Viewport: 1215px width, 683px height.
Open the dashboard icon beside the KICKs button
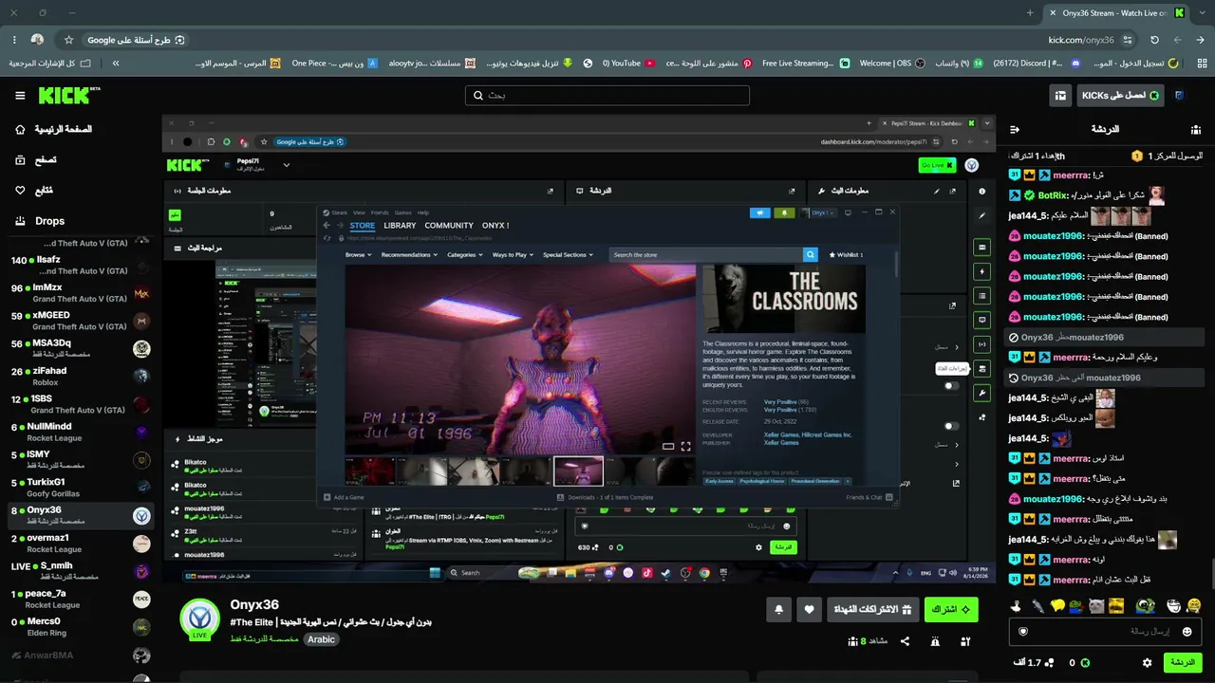pyautogui.click(x=1060, y=96)
